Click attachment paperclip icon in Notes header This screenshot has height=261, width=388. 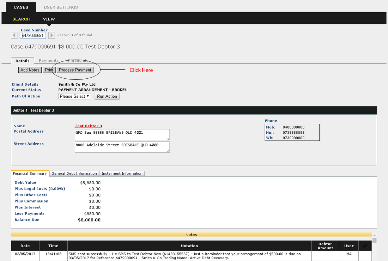pyautogui.click(x=365, y=246)
